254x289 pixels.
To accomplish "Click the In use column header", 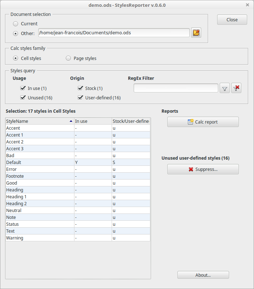I will [93, 121].
